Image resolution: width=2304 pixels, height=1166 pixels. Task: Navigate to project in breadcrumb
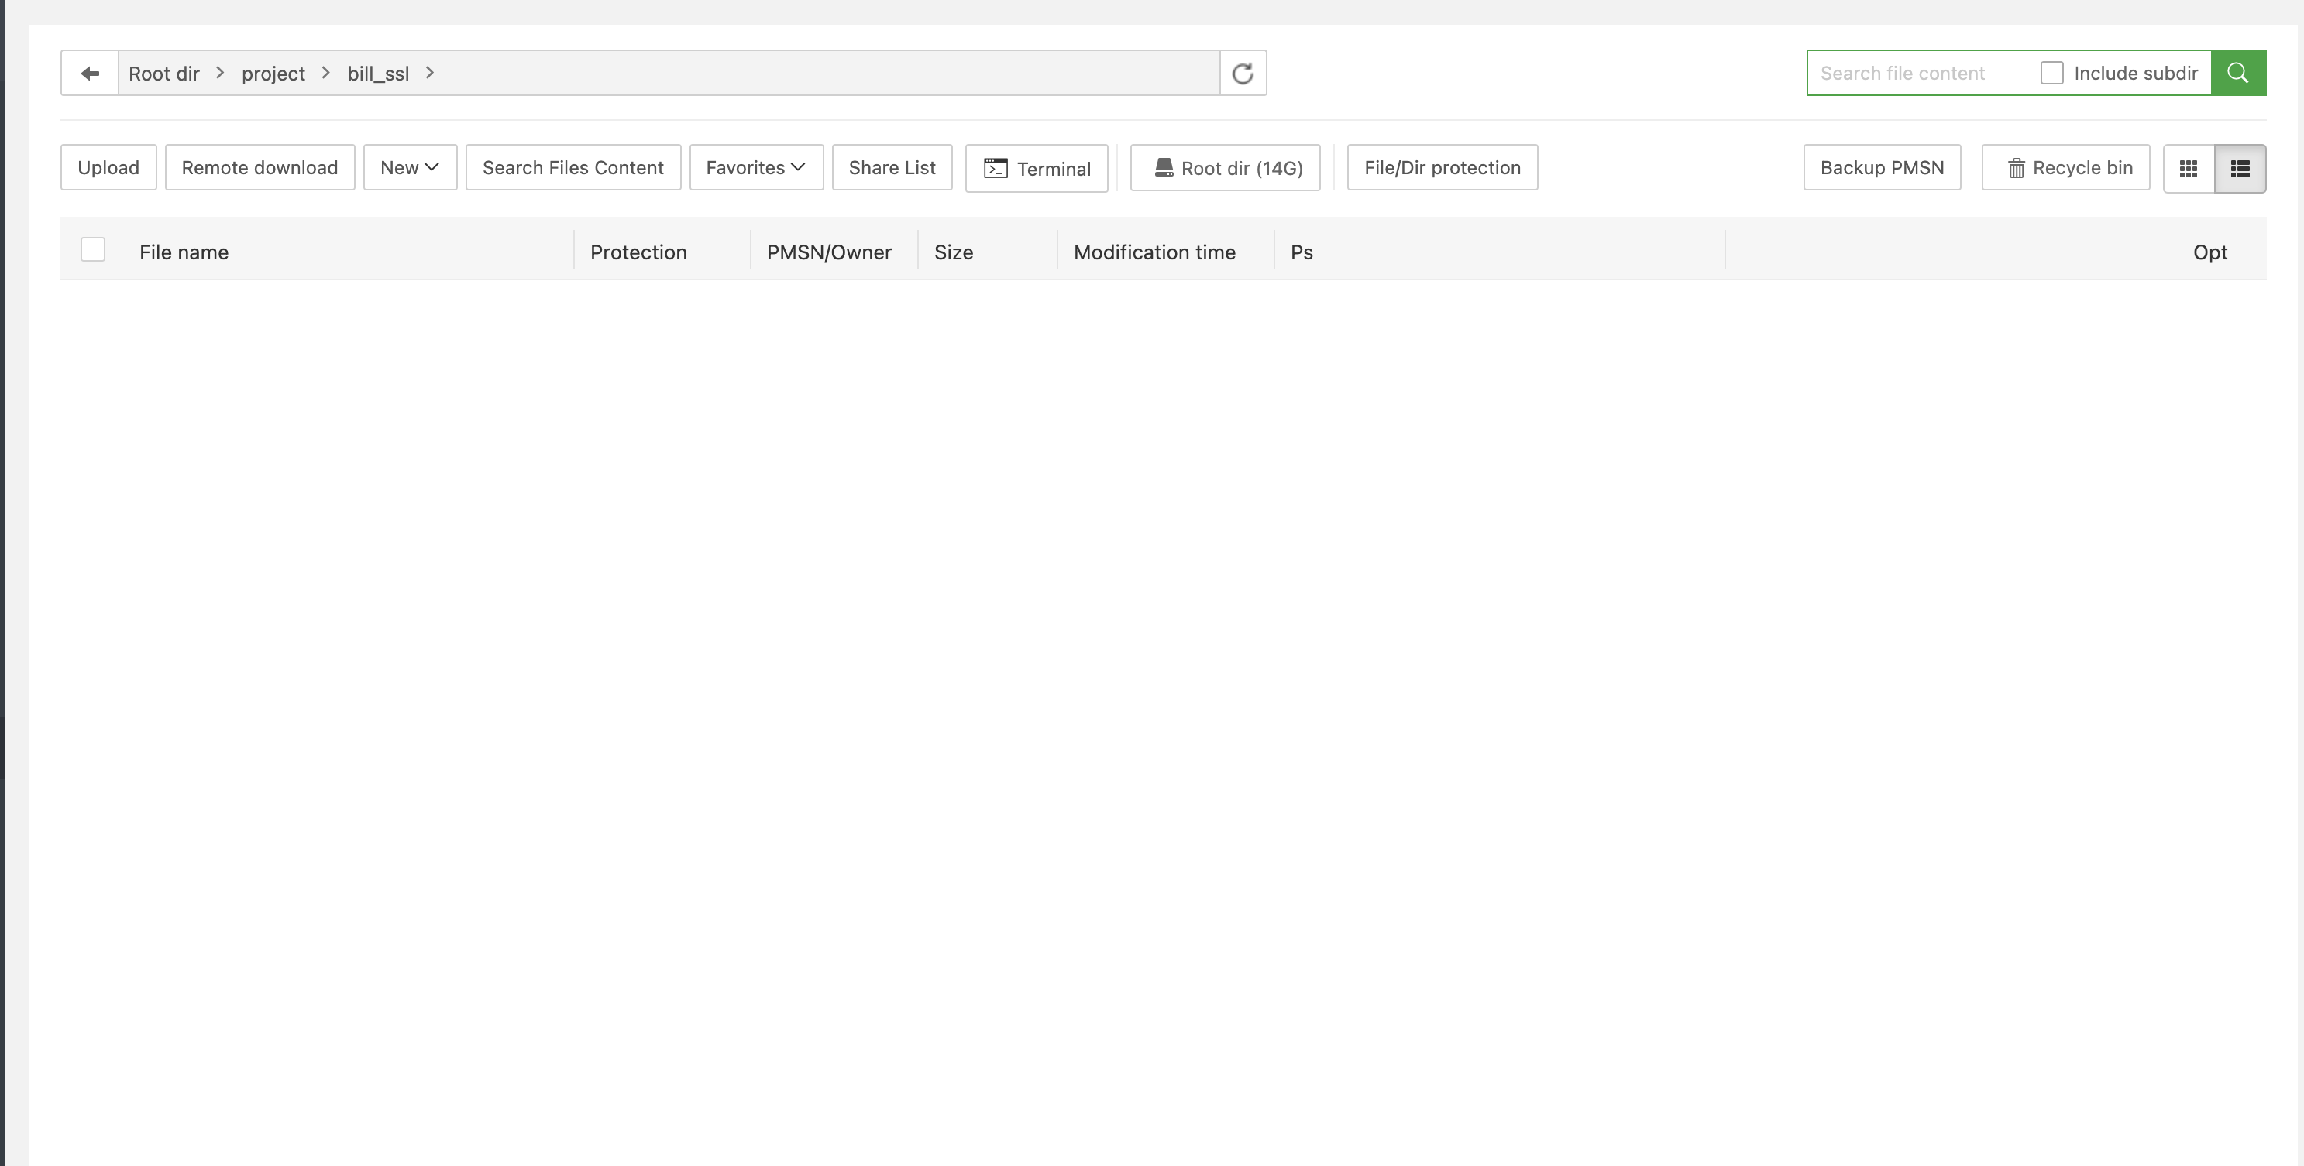point(273,74)
